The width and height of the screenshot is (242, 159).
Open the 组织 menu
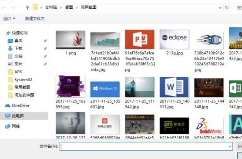click(x=9, y=19)
